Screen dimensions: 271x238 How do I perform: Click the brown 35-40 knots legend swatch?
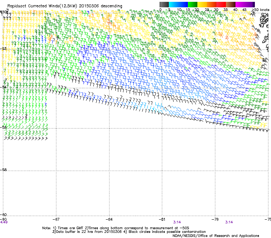pos(231,4)
